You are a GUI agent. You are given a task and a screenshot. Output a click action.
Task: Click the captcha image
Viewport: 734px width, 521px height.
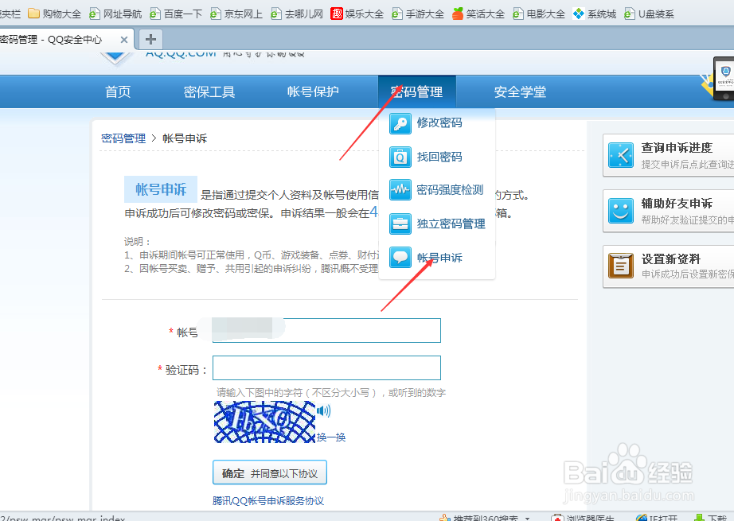pyautogui.click(x=264, y=422)
